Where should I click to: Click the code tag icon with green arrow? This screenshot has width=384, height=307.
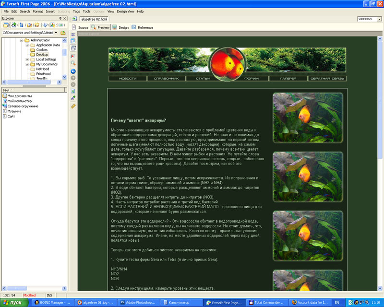coord(14,25)
